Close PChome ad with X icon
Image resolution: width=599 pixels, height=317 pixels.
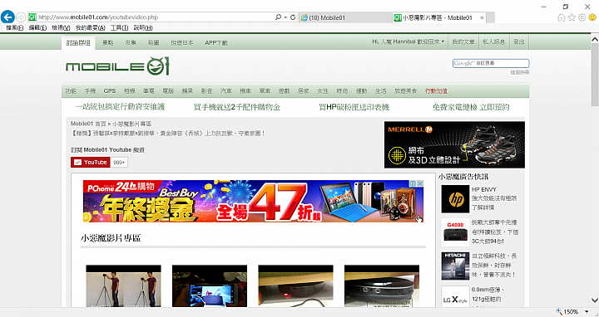[x=420, y=183]
